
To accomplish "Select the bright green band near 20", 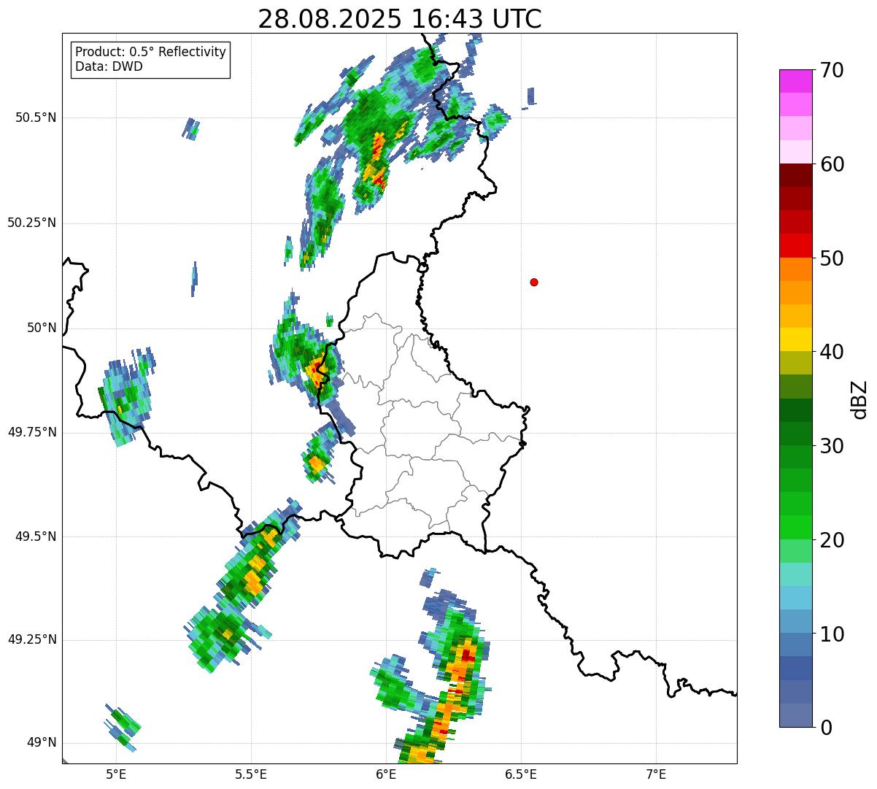I will tap(795, 527).
